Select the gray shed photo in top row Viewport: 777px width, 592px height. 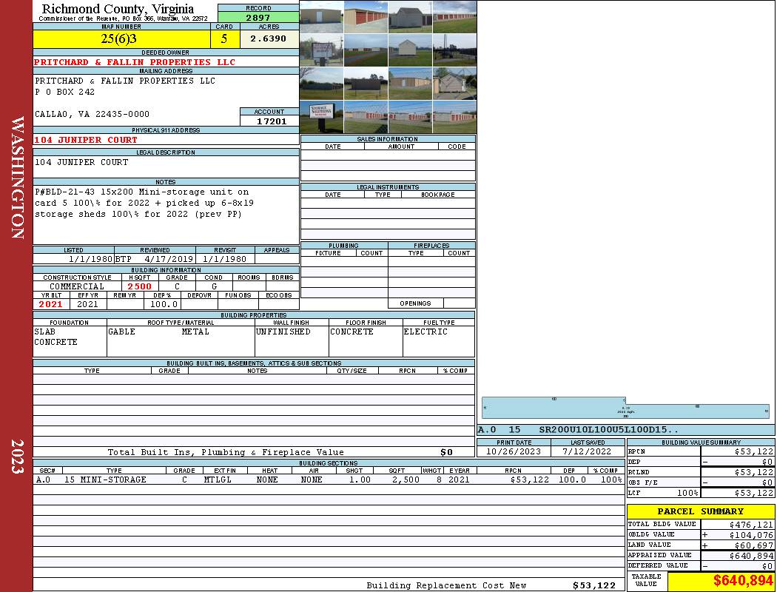(x=410, y=17)
